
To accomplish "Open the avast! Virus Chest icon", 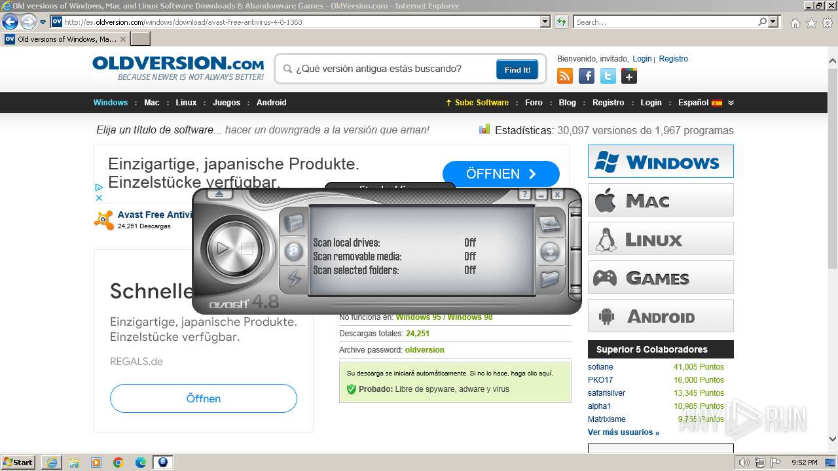I will (x=294, y=224).
